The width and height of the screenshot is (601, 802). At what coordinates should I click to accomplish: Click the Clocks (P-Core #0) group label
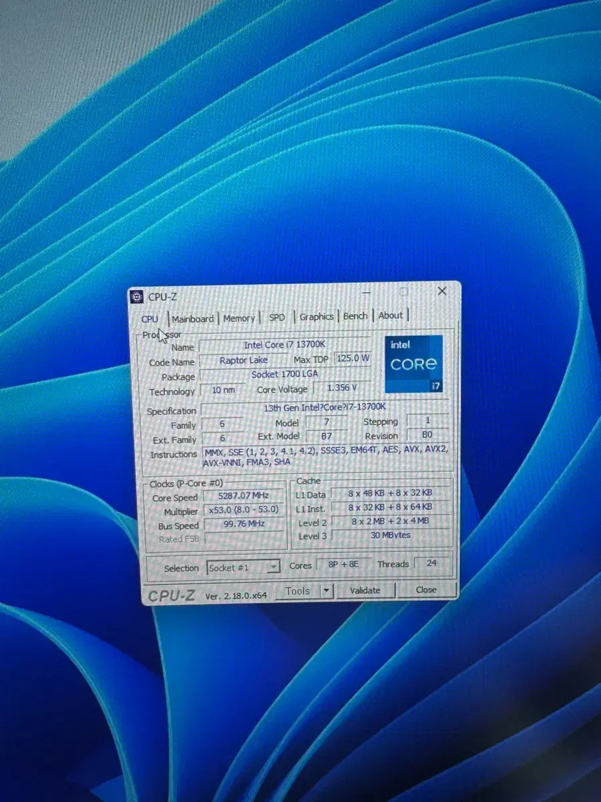pos(186,483)
